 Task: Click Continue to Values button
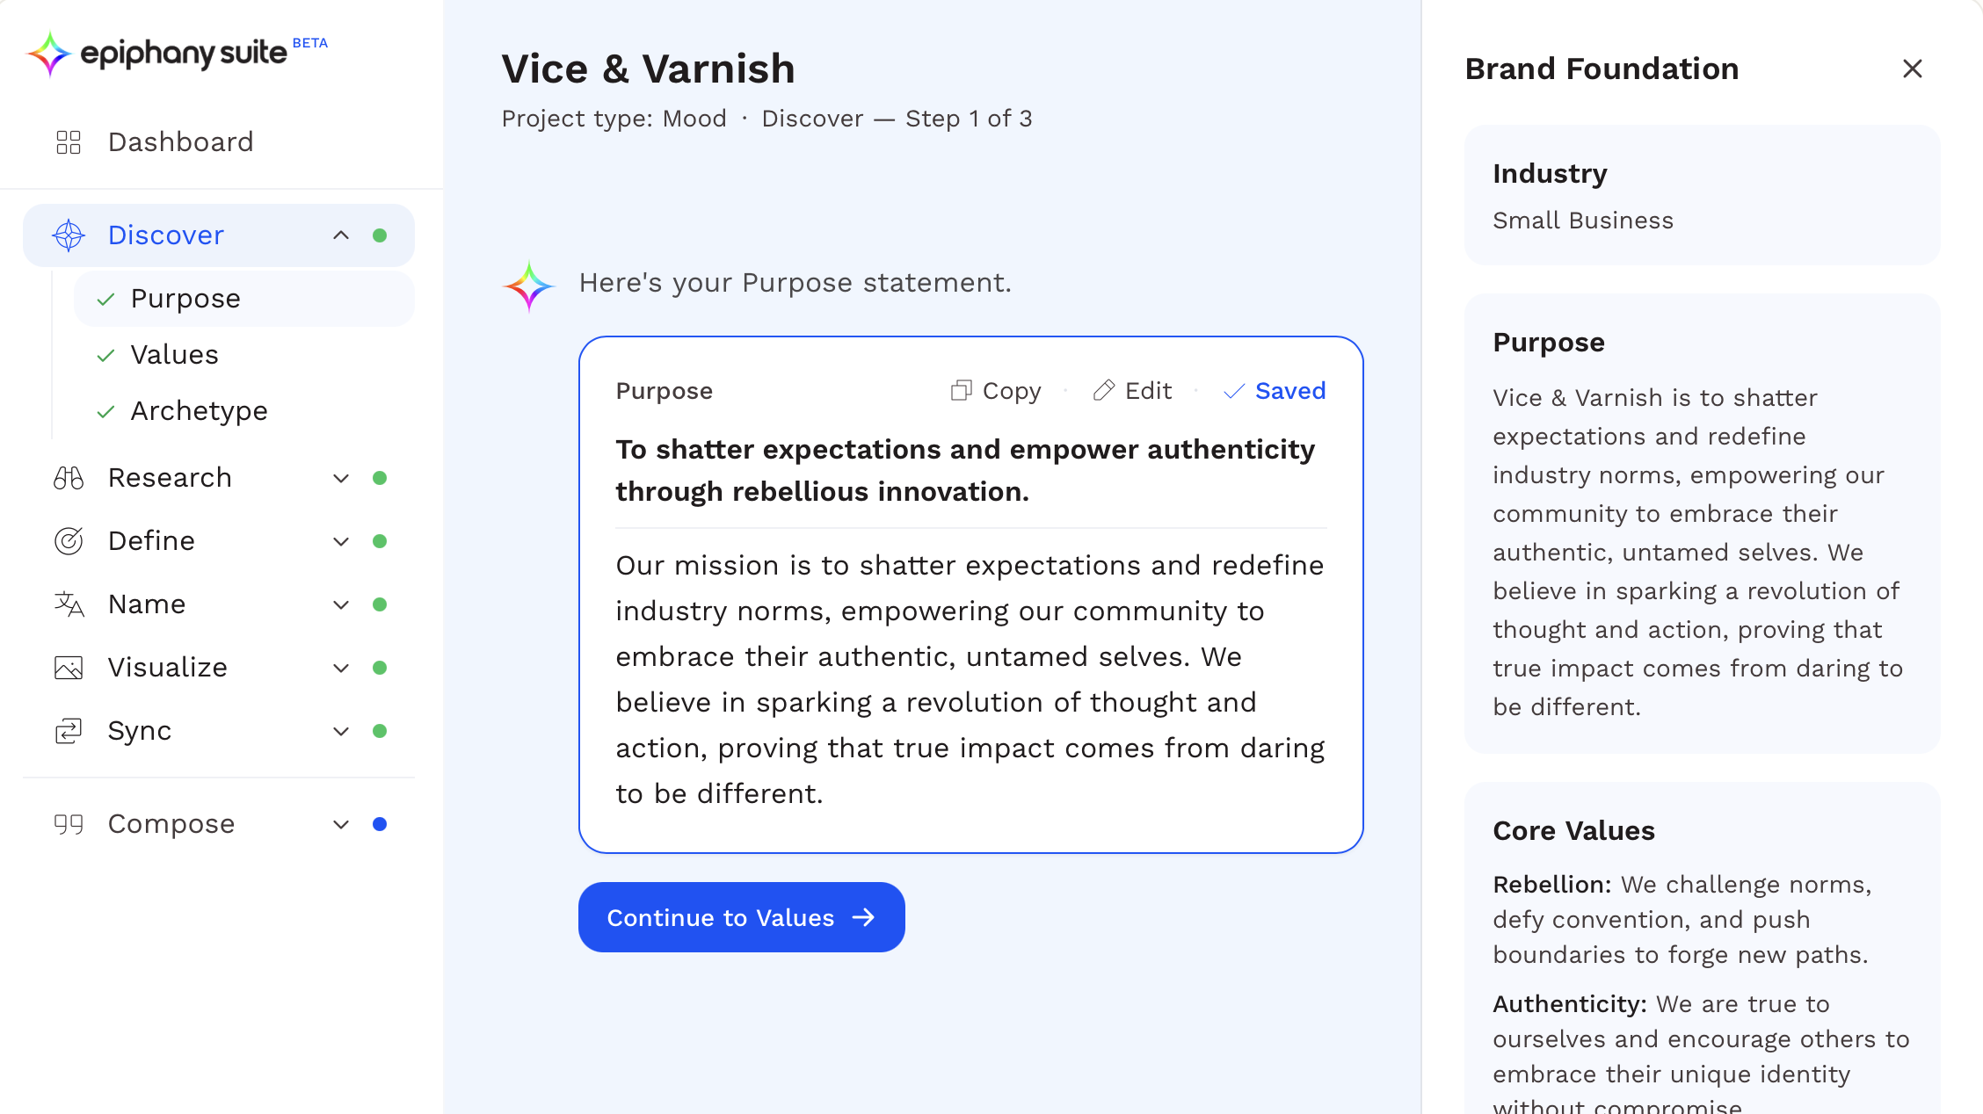click(x=741, y=917)
